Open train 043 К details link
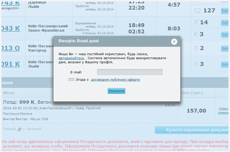Image resolution: width=230 pixels, height=152 pixels. point(10,28)
